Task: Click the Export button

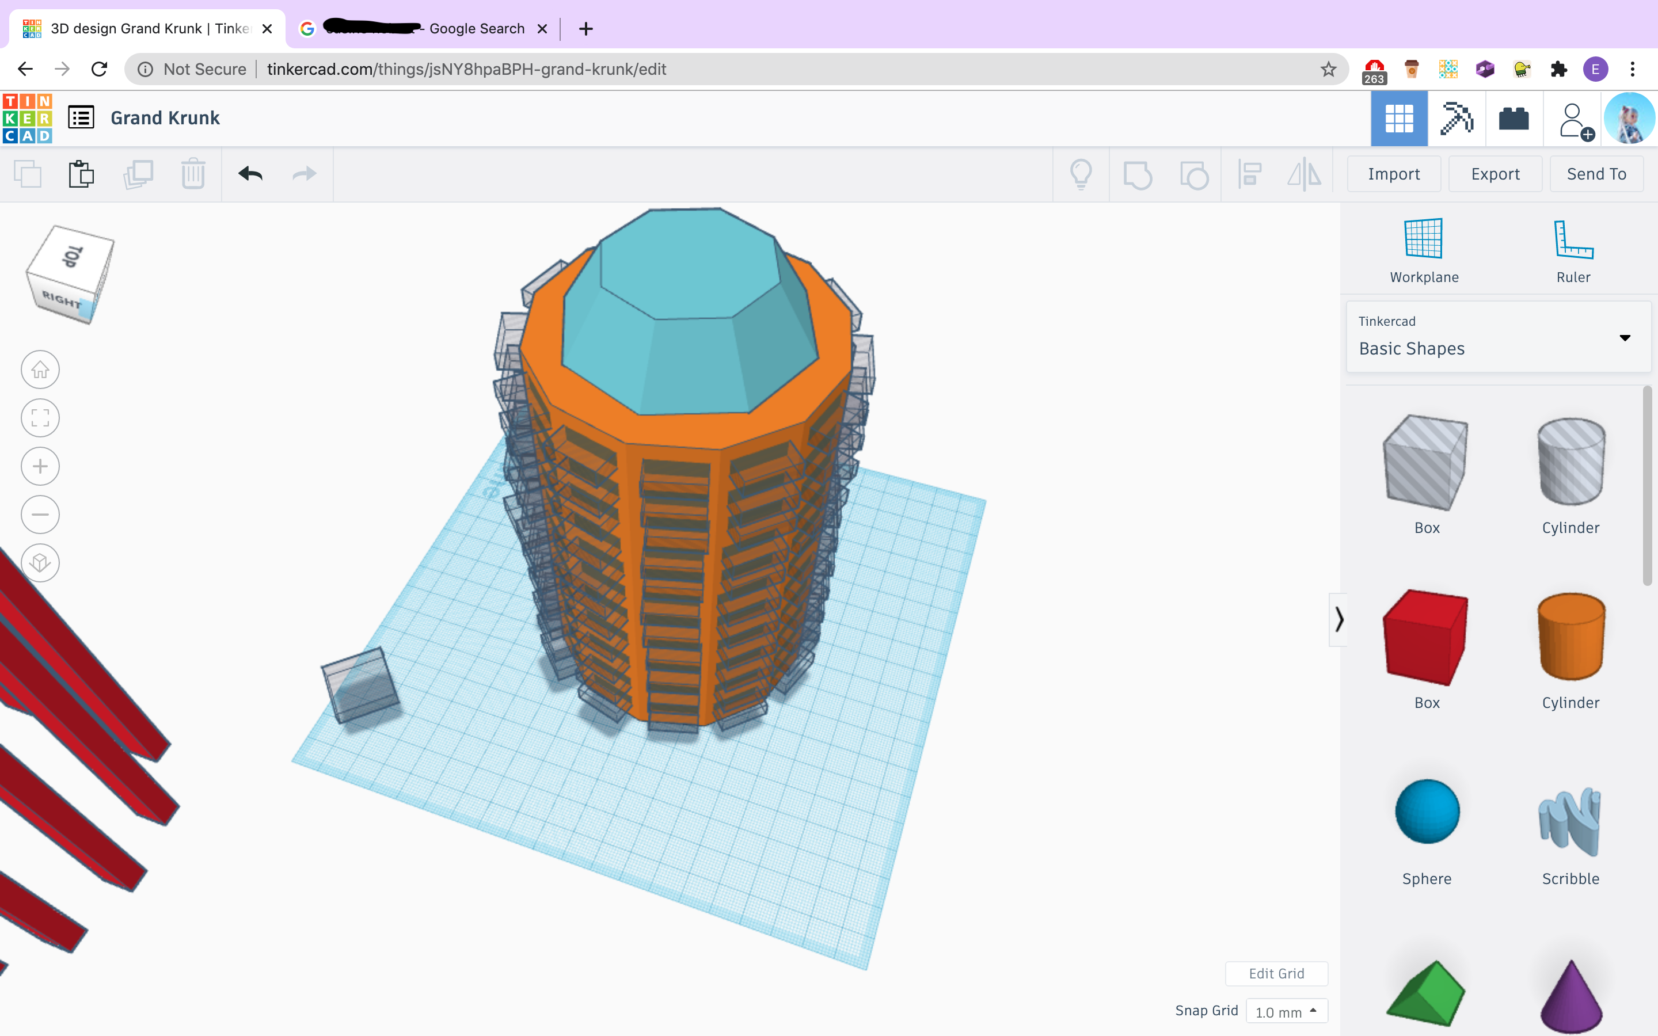Action: point(1495,174)
